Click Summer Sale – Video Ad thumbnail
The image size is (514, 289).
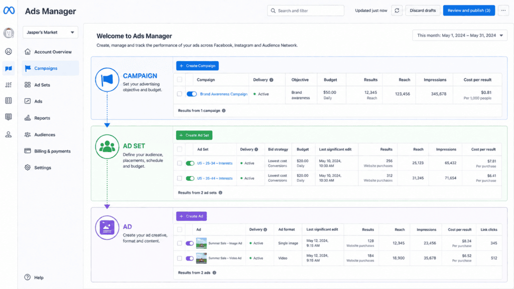click(201, 258)
